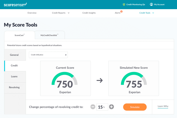
Task: Open the Loans side tab
Action: tap(14, 76)
